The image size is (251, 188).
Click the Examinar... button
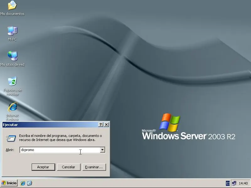(94, 167)
